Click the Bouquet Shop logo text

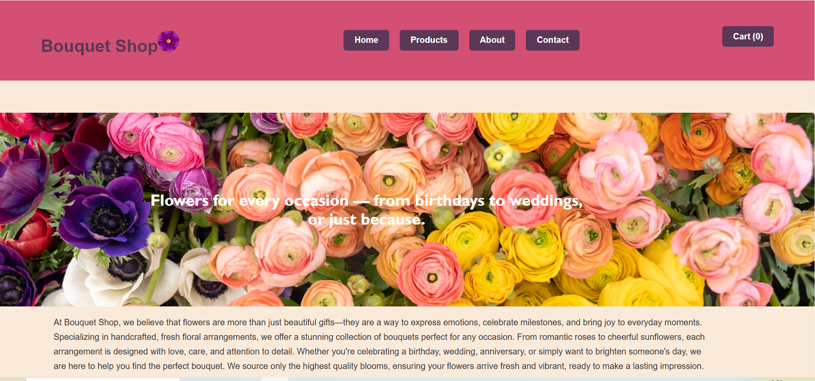100,46
